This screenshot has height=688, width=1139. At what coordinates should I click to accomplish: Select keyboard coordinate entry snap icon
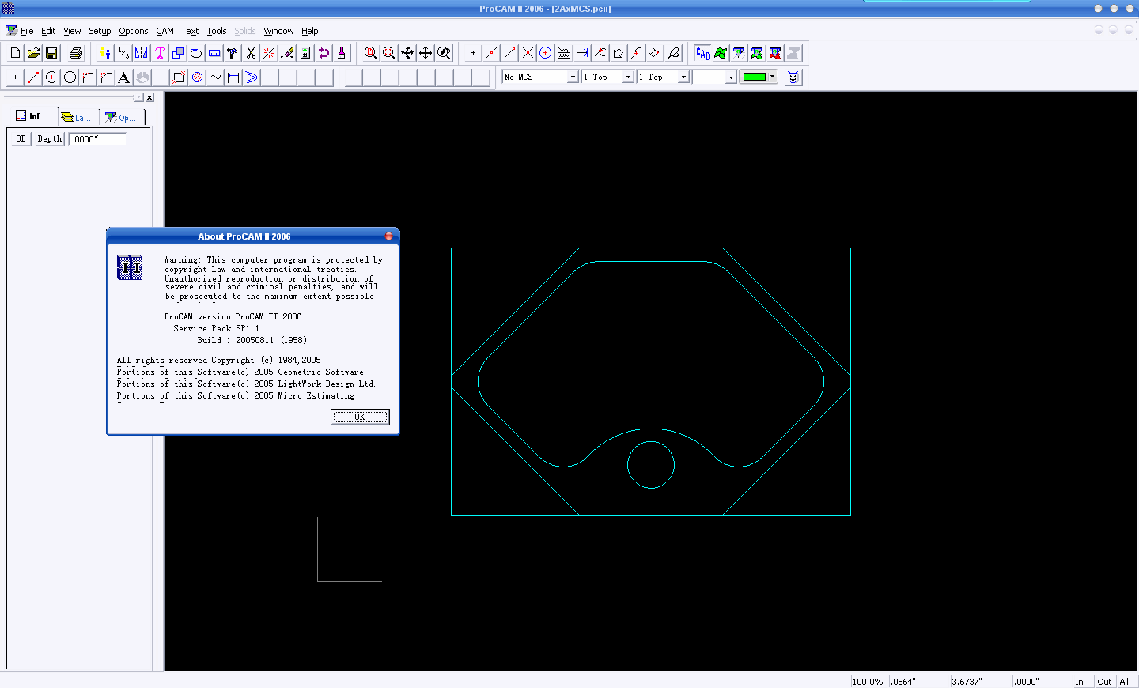[x=564, y=53]
